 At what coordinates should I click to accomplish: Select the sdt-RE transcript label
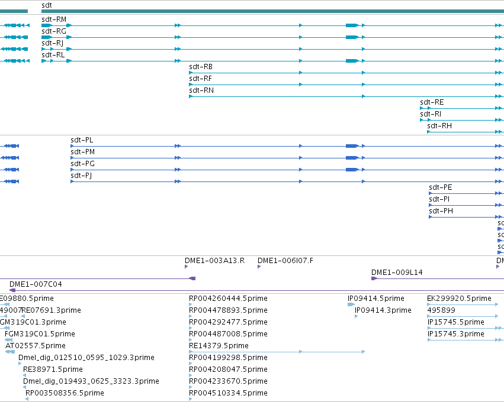[432, 102]
